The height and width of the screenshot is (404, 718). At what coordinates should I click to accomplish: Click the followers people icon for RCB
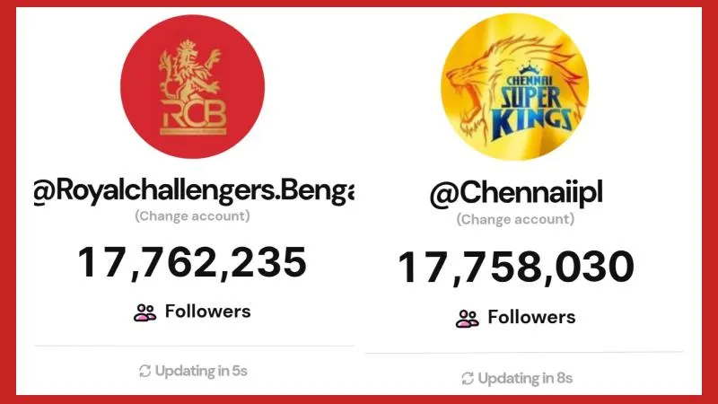144,312
